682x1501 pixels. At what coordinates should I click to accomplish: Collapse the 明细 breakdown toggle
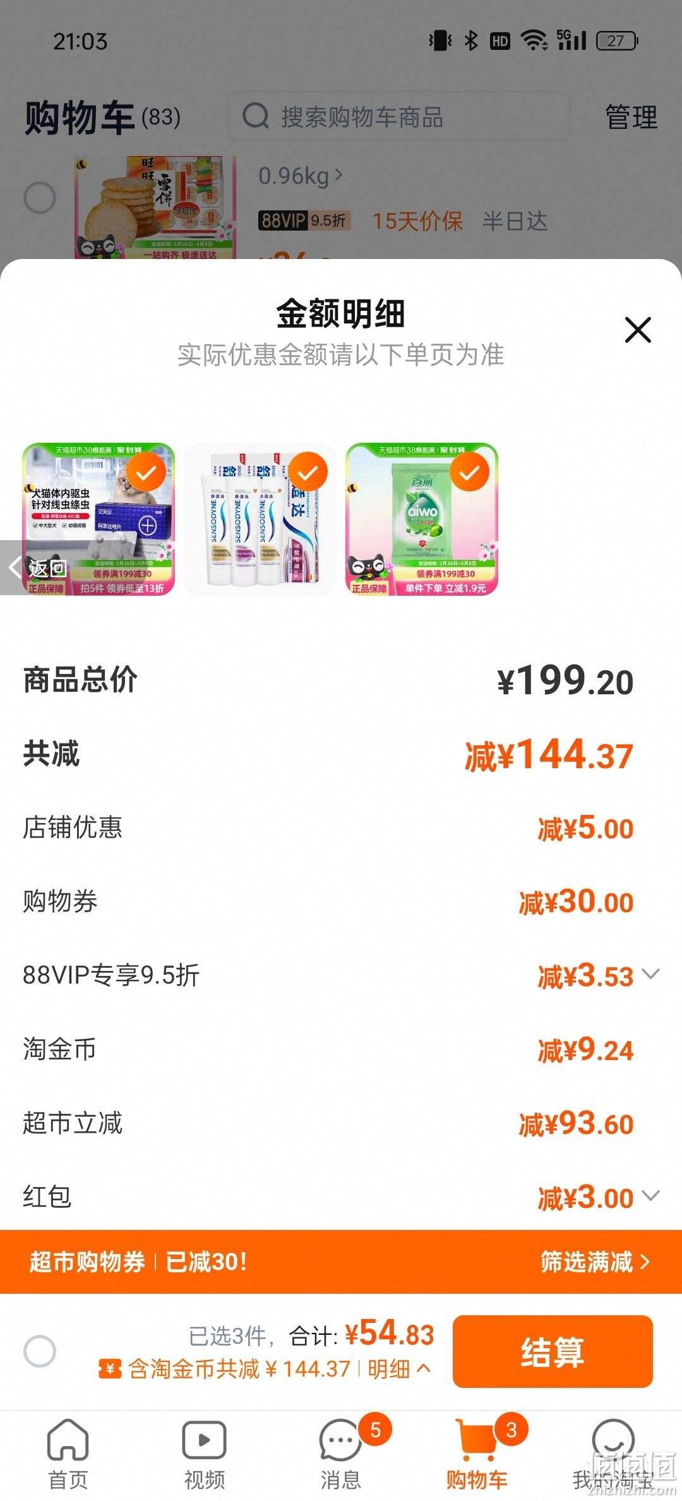(x=400, y=1369)
